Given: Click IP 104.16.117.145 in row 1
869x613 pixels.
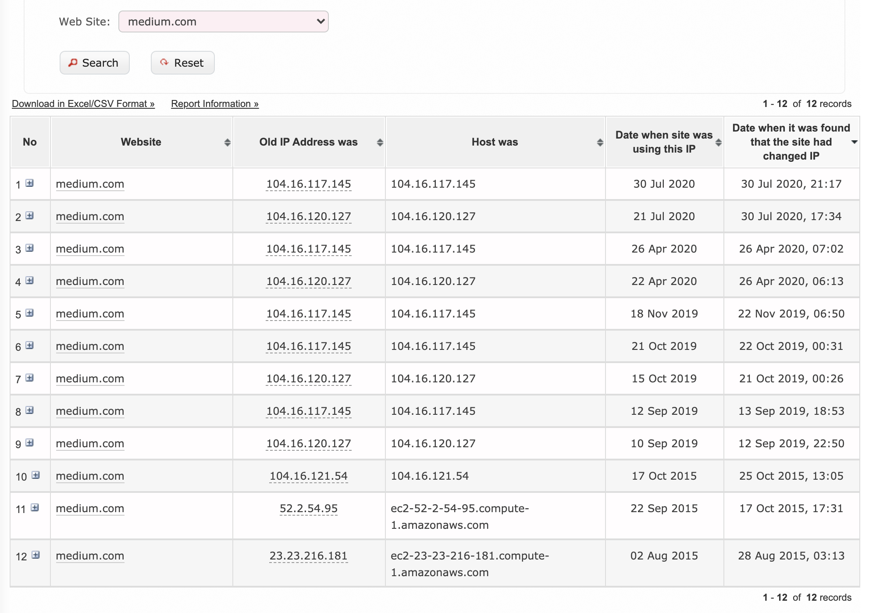Looking at the screenshot, I should tap(309, 184).
